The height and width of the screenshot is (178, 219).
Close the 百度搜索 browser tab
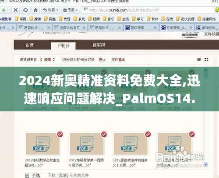pos(191,28)
